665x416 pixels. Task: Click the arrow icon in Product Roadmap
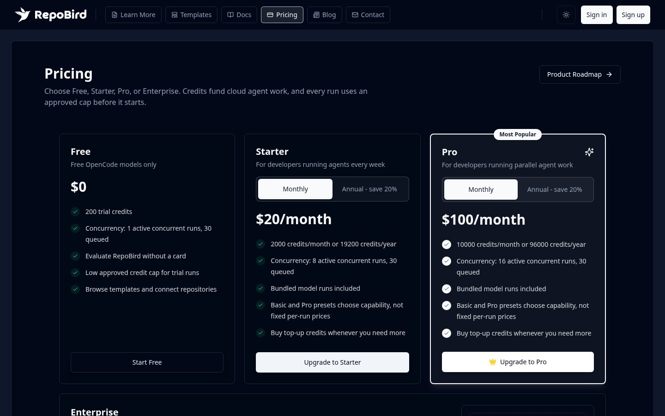point(609,74)
